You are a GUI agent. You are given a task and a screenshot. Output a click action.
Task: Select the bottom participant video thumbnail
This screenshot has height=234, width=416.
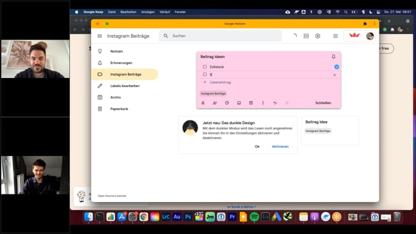[x=35, y=175]
